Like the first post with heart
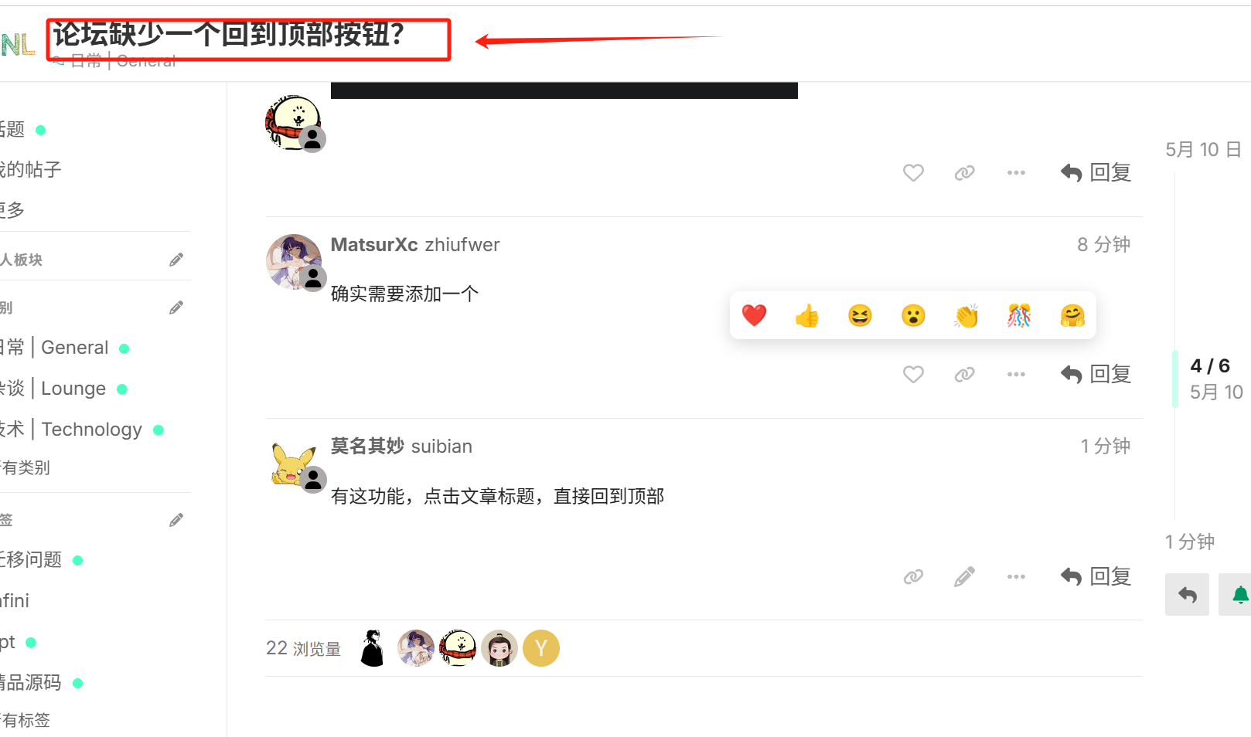This screenshot has width=1251, height=737. click(913, 173)
